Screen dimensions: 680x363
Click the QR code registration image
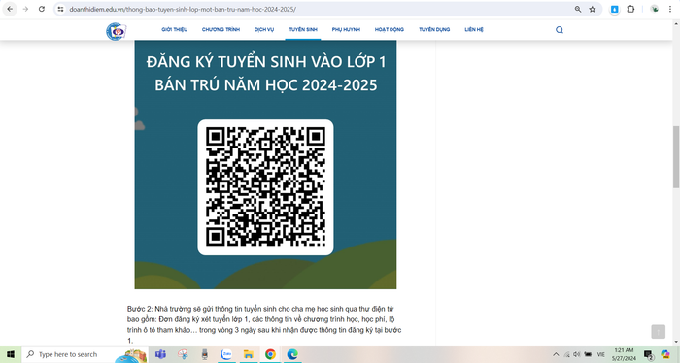265,187
